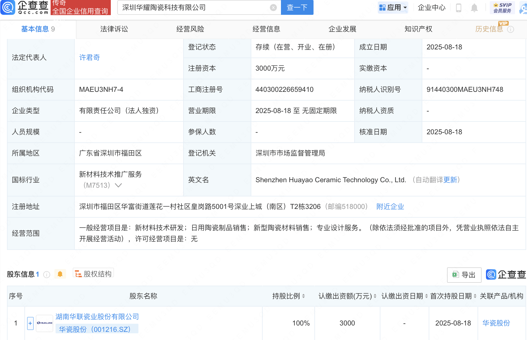Clear the search box with the X
This screenshot has width=527, height=340.
pyautogui.click(x=273, y=8)
